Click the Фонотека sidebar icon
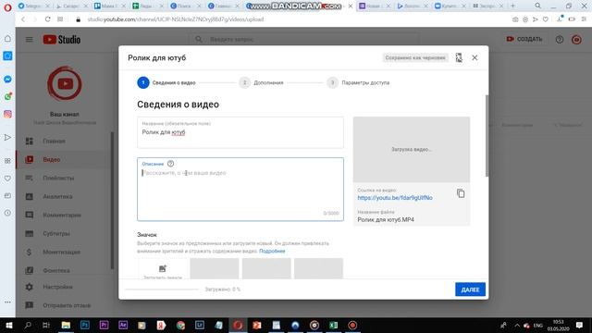This screenshot has height=333, width=592. [x=29, y=270]
